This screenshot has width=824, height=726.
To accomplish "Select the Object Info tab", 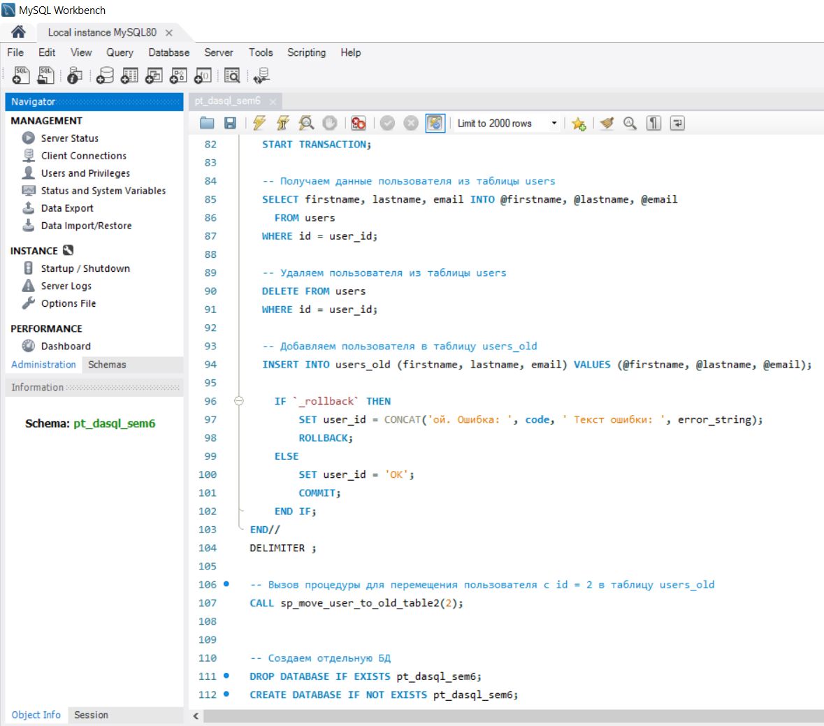I will point(36,715).
